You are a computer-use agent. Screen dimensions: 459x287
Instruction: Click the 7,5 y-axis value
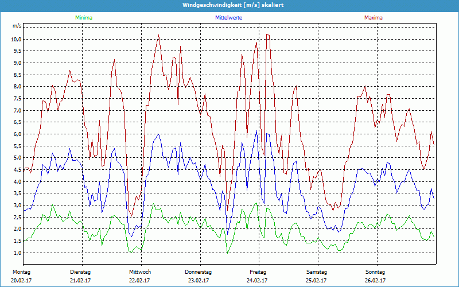click(17, 99)
